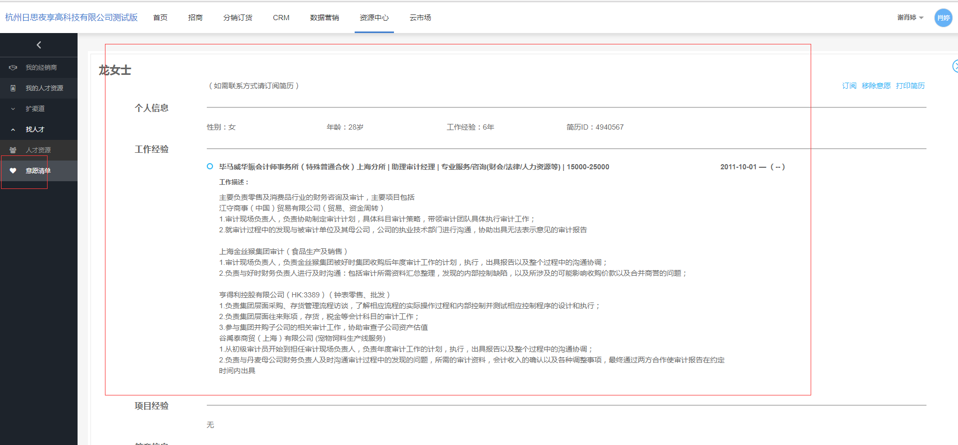Go to the CRM section
Image resolution: width=958 pixels, height=445 pixels.
pyautogui.click(x=281, y=18)
